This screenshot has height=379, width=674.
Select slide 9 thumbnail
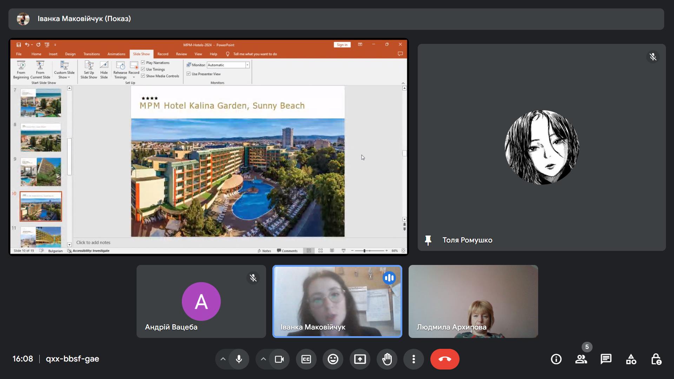pos(41,172)
